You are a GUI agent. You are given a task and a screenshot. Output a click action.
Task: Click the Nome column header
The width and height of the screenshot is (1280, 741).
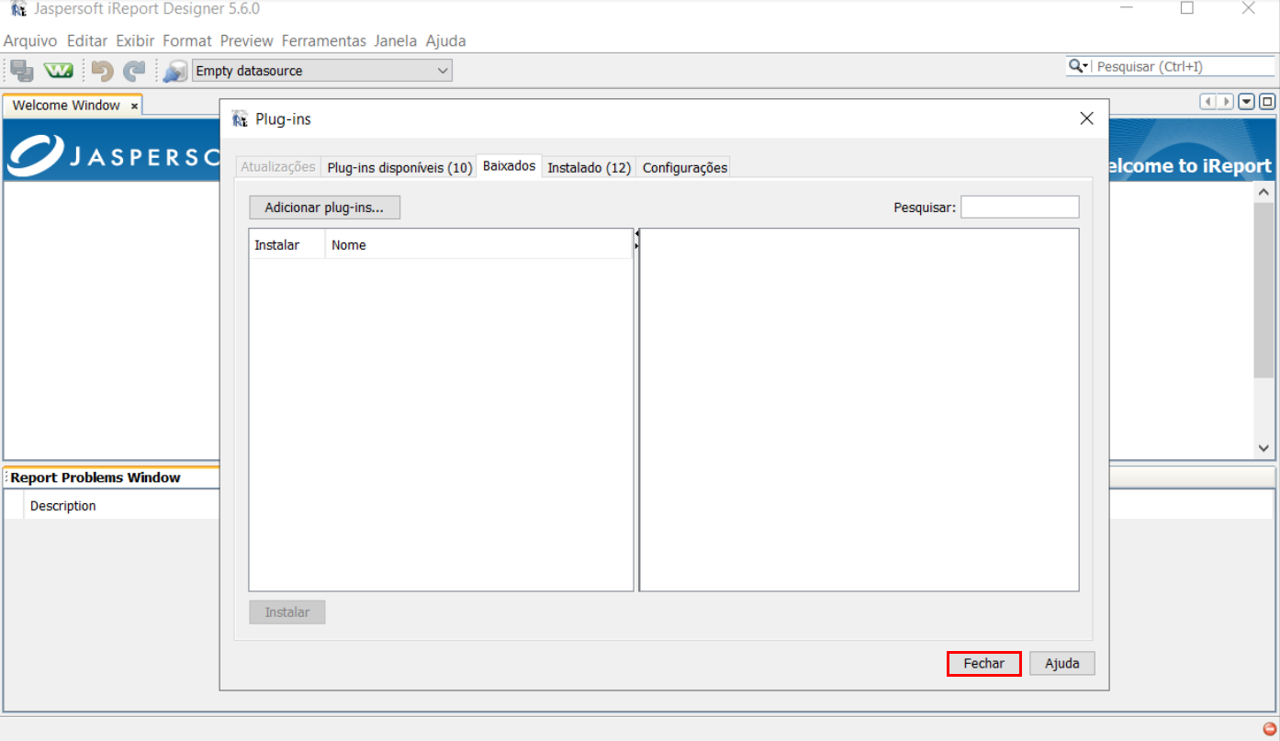click(479, 245)
